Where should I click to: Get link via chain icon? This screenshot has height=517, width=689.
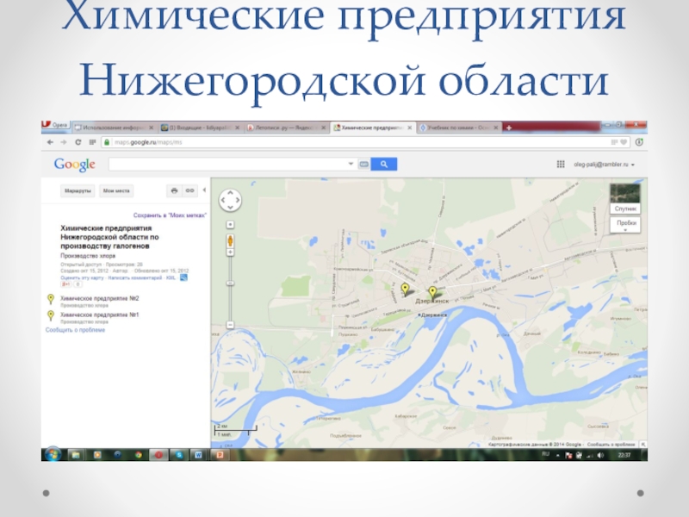(x=189, y=190)
